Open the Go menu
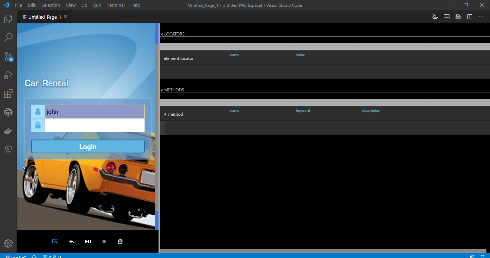This screenshot has height=258, width=490. tap(84, 5)
